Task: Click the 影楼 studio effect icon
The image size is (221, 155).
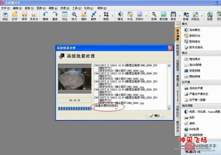Action: tap(186, 16)
